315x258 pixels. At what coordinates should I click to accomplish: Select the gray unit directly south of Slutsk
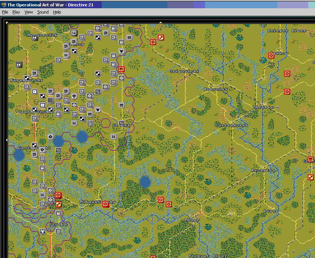coord(113,137)
